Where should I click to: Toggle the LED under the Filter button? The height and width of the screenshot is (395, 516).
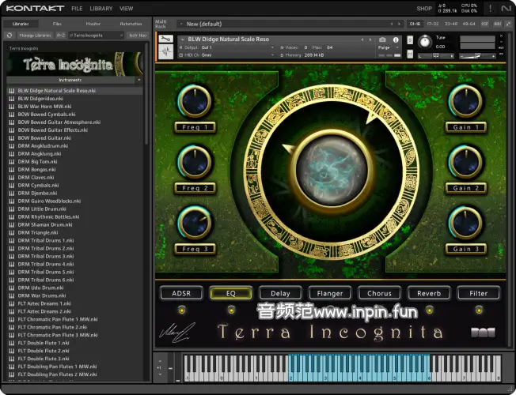pos(479,310)
